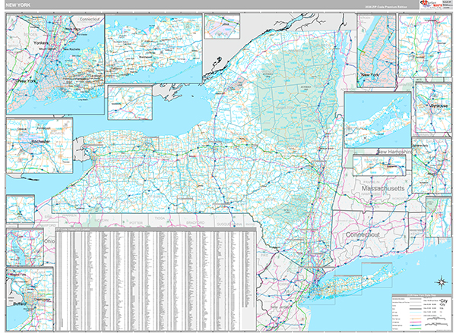This screenshot has height=333, width=456.
Task: Click the "New Hampshire" state label
Action: pyautogui.click(x=394, y=152)
